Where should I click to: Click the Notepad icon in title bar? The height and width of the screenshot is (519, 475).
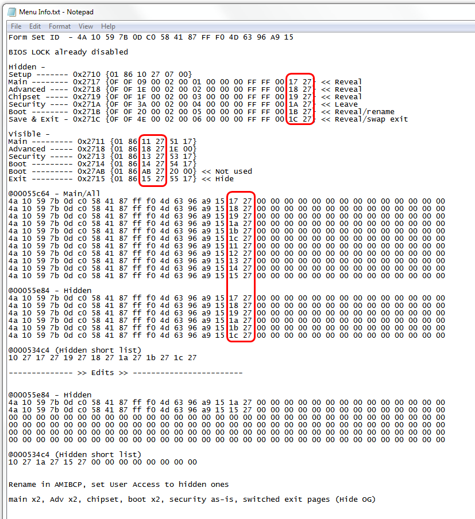coord(11,12)
